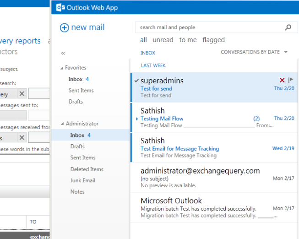Remove received-from entry in delivery reports window

point(22,137)
